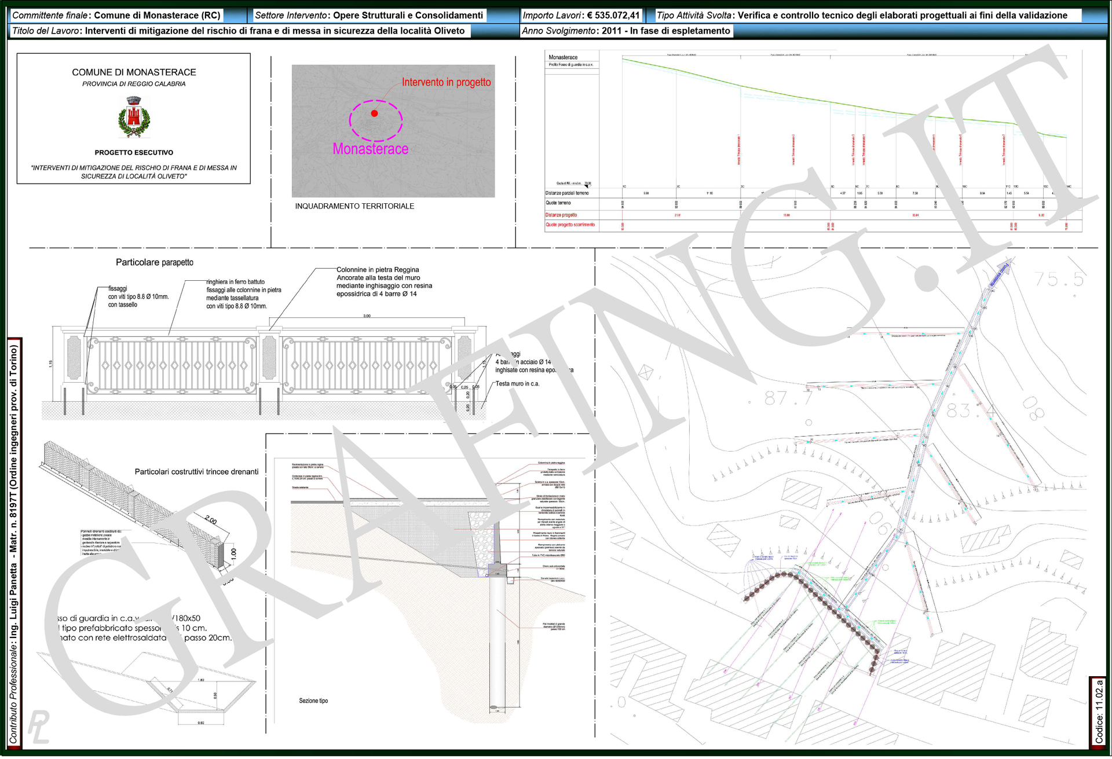Click the 'Intervento in progetto' red label
This screenshot has height=759, width=1112.
(x=446, y=82)
